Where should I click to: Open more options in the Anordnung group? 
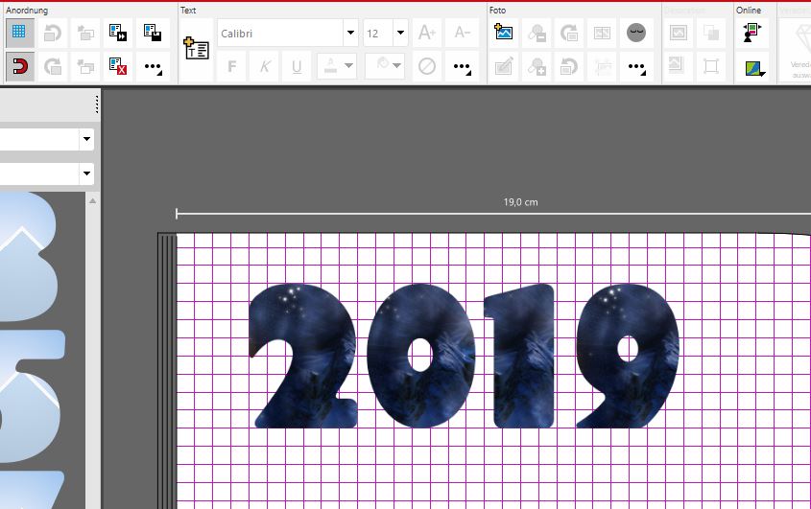153,67
